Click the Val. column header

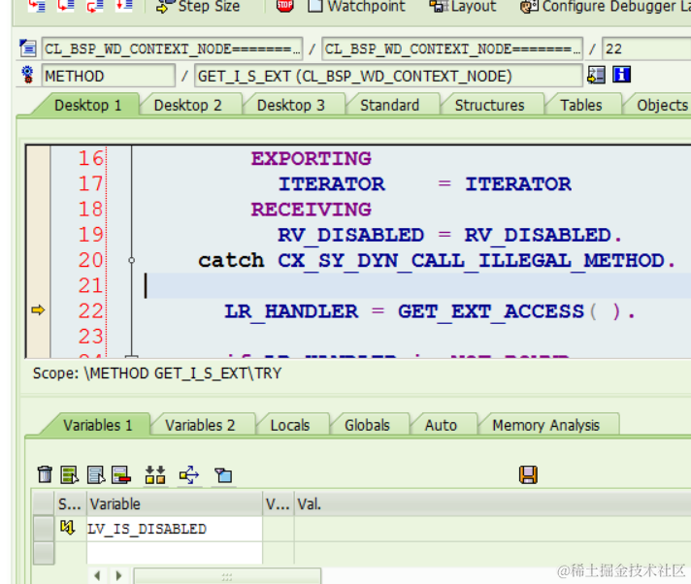493,503
